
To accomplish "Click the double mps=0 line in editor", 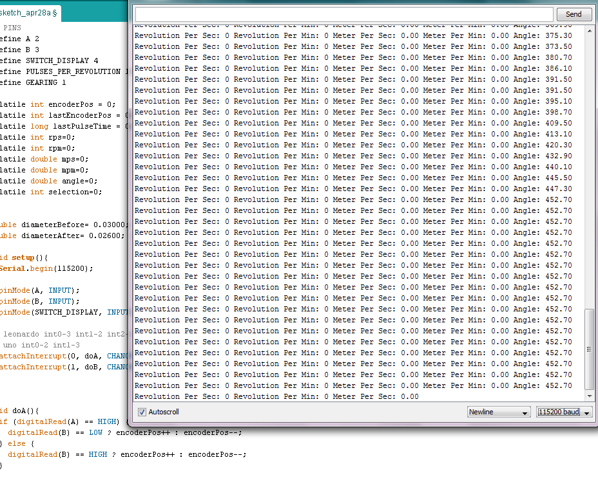I will point(44,159).
